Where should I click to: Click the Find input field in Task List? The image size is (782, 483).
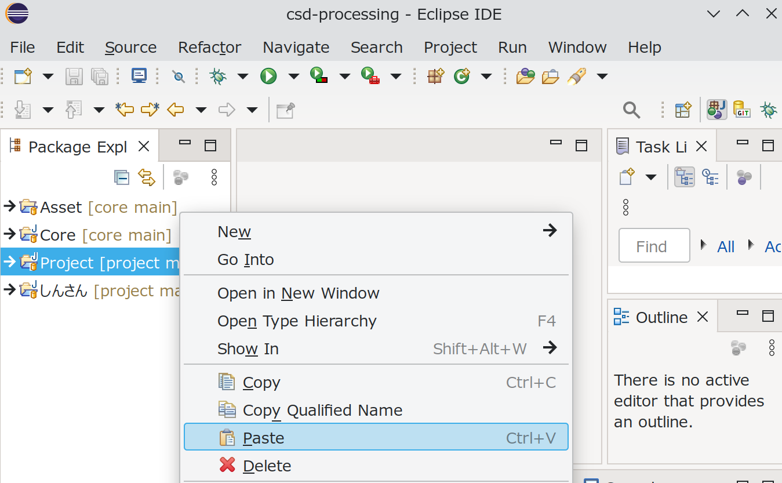click(x=654, y=247)
